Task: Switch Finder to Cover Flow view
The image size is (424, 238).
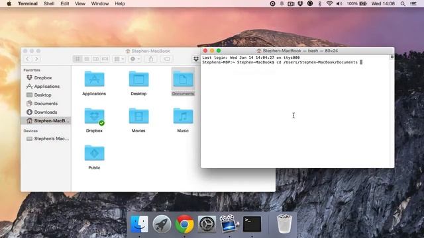Action: pyautogui.click(x=105, y=59)
